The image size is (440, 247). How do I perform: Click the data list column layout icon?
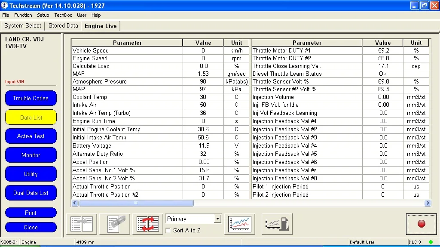coord(82,224)
